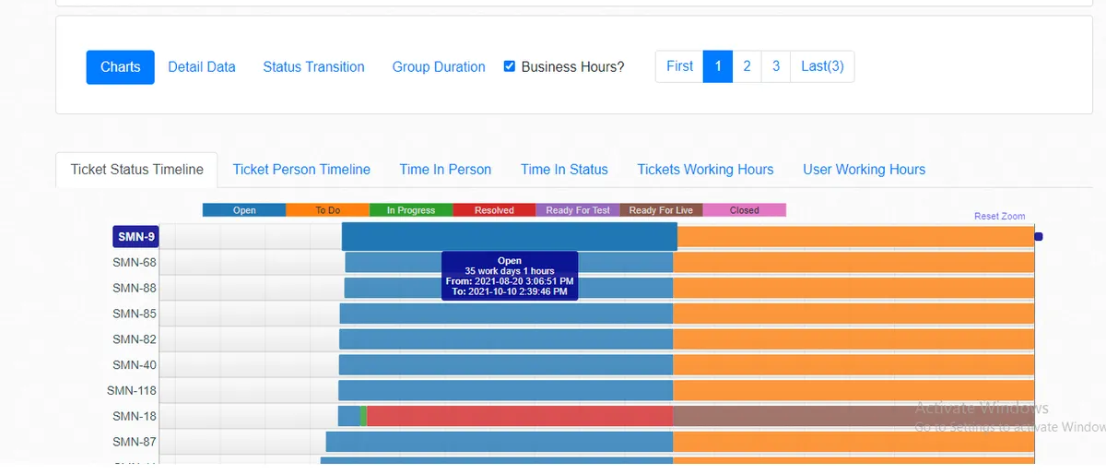Switch to Ticket Person Timeline tab
This screenshot has height=474, width=1106.
pos(301,170)
